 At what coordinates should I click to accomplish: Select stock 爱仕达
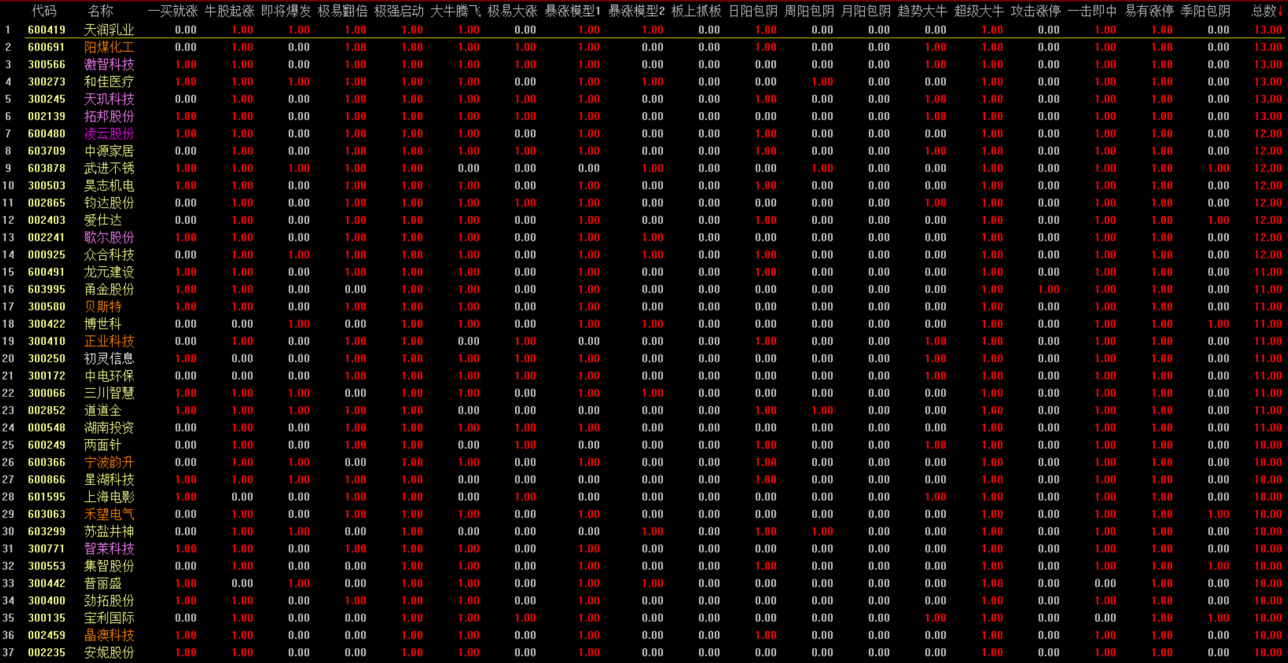tap(103, 220)
